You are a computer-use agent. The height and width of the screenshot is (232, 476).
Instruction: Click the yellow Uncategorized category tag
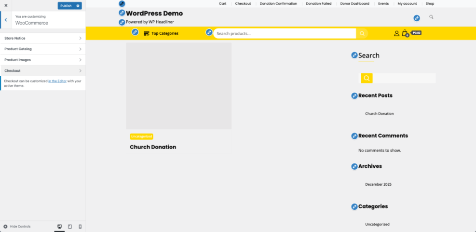(x=141, y=136)
